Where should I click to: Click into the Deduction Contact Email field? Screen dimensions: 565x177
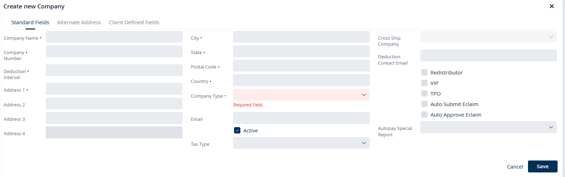pyautogui.click(x=488, y=55)
